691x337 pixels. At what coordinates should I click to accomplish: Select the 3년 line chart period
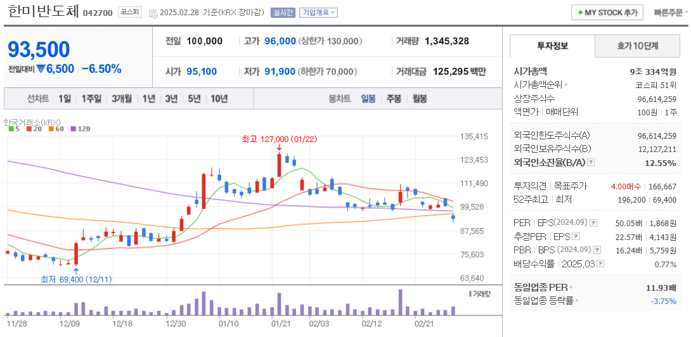(171, 99)
